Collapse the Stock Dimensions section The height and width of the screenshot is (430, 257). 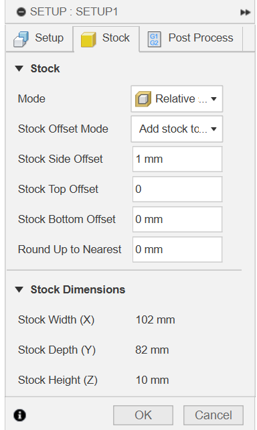[x=19, y=289]
